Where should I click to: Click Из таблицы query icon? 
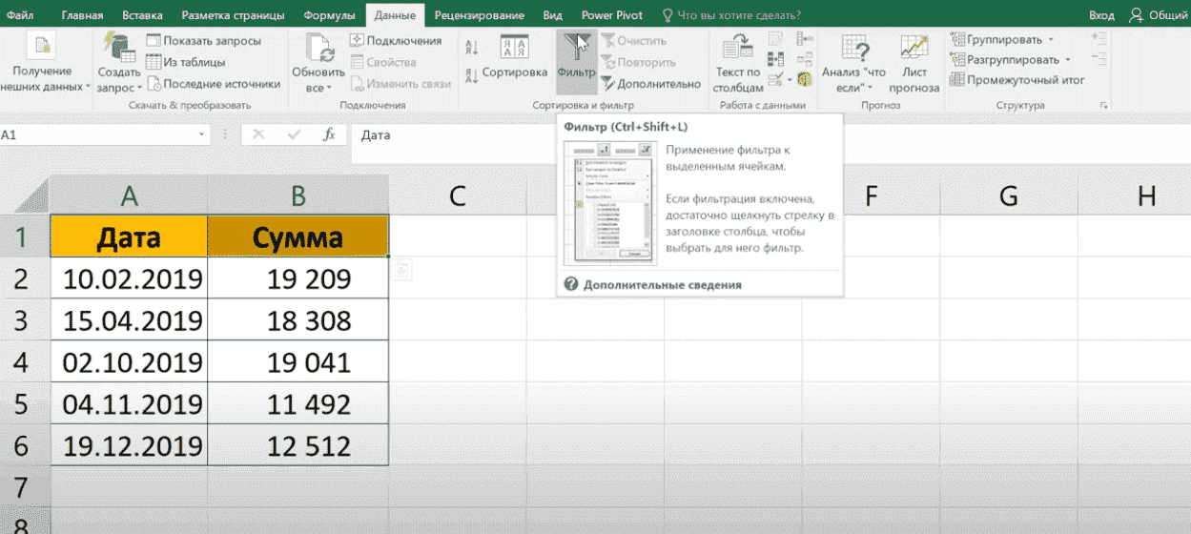point(154,62)
